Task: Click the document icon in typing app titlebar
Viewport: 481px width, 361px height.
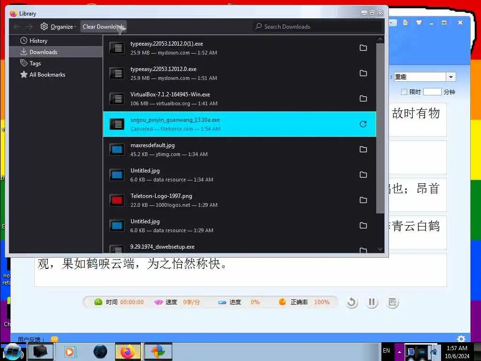Action: [x=405, y=23]
